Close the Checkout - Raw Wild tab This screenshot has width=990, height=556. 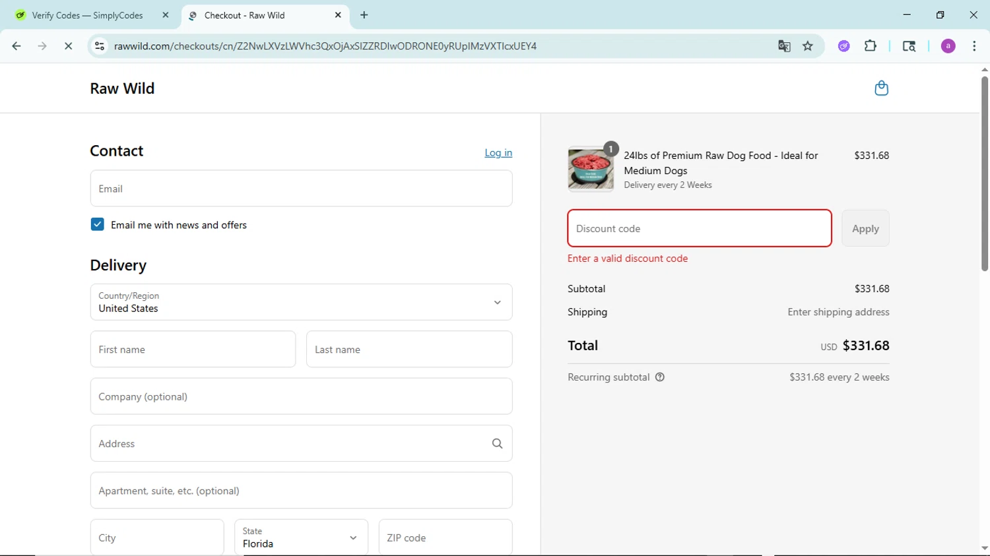338,15
